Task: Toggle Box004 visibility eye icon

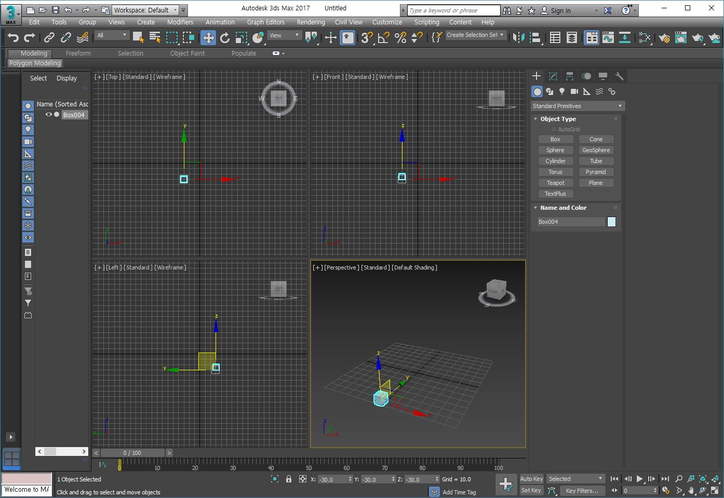Action: (49, 115)
